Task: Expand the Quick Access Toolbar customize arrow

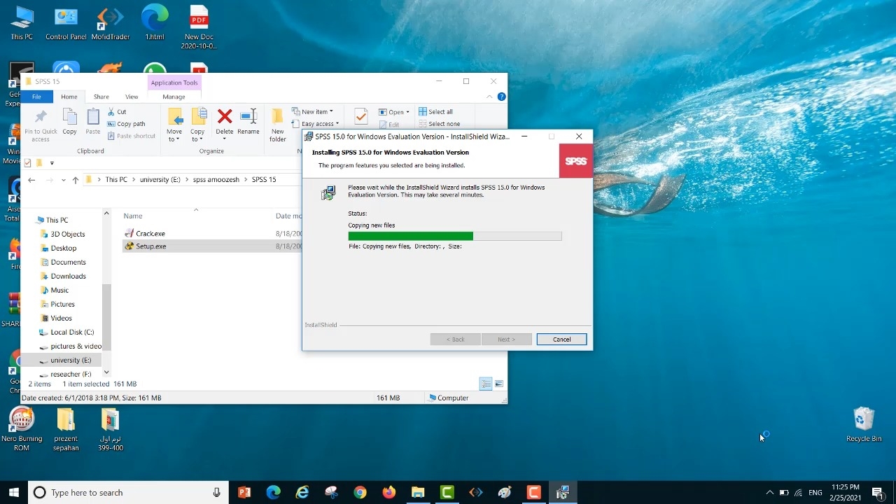Action: [52, 163]
